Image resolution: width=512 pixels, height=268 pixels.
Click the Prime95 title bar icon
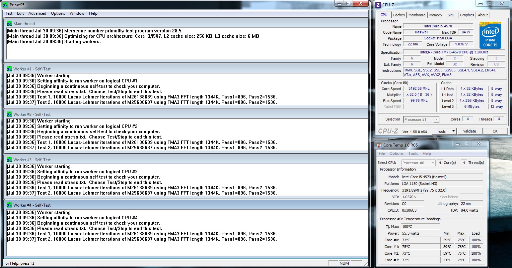click(6, 5)
